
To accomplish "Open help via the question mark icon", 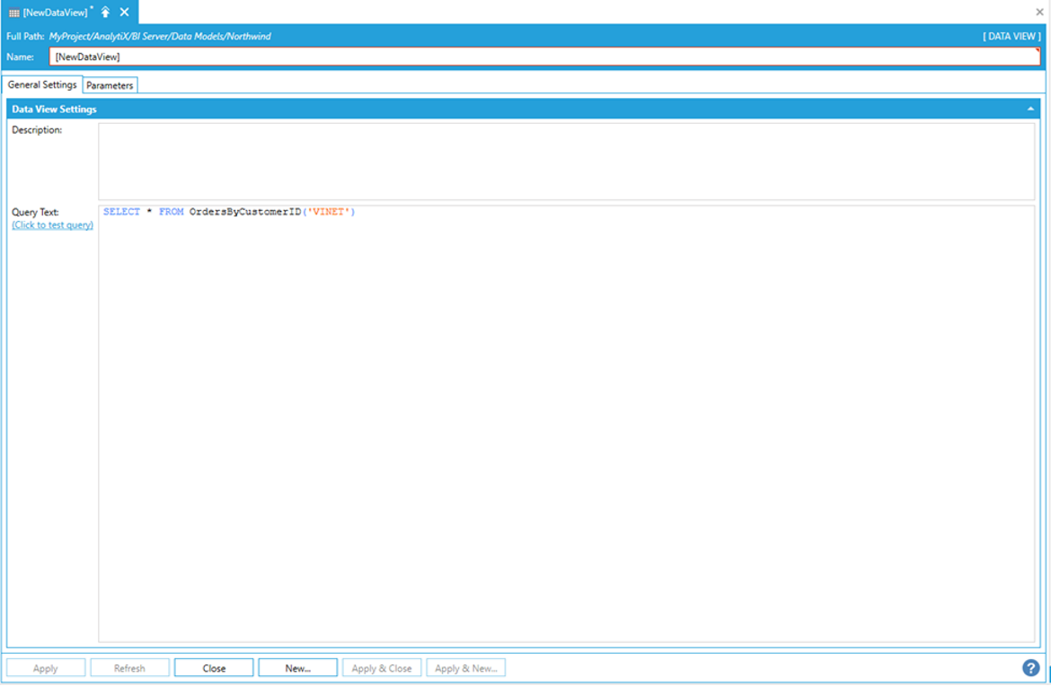I will (1030, 668).
